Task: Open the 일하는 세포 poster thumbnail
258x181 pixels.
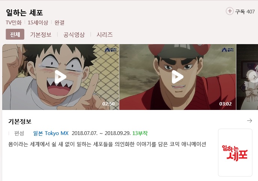Action: (235, 153)
